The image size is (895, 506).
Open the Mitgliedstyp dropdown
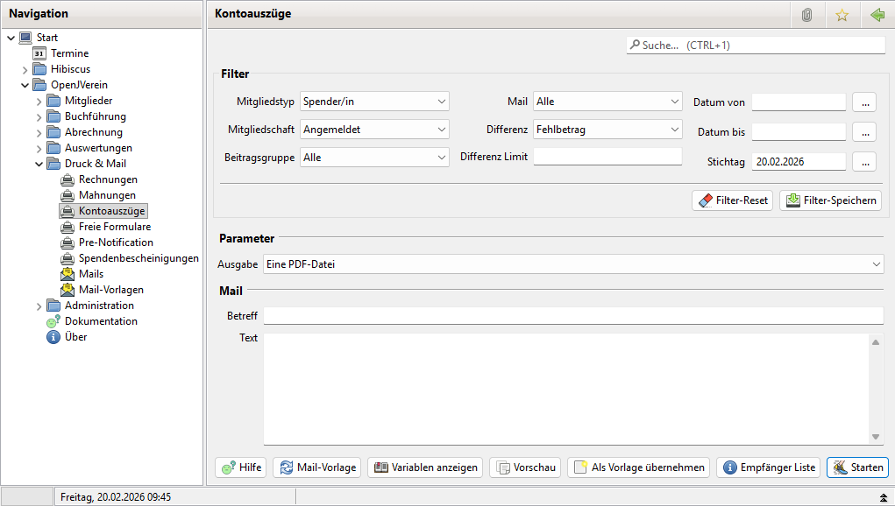[374, 102]
